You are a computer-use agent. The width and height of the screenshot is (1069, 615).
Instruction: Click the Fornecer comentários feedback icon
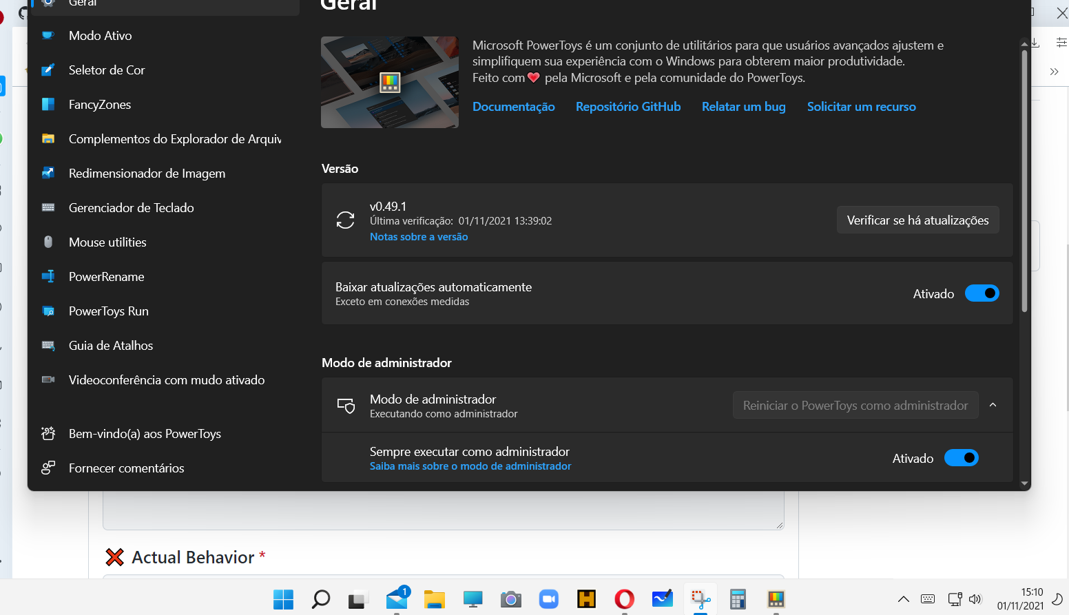[x=48, y=468]
